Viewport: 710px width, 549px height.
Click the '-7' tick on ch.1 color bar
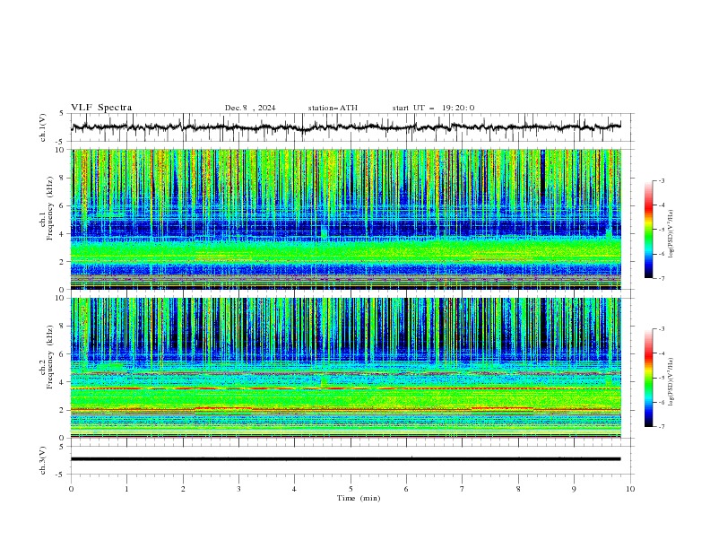pos(661,278)
